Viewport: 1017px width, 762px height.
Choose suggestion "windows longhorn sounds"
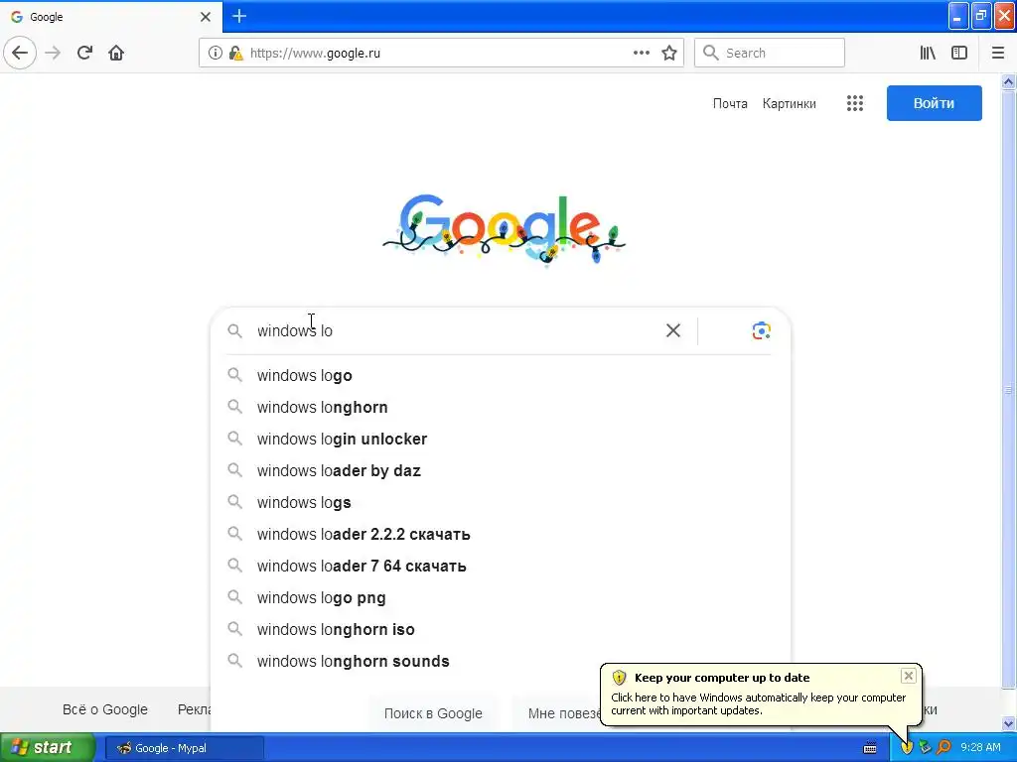tap(501, 661)
